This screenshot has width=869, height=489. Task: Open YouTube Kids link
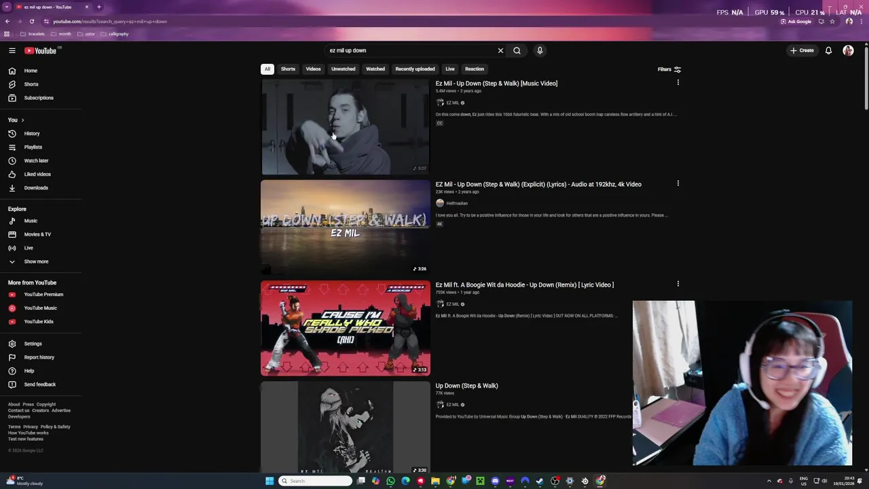coord(41,322)
